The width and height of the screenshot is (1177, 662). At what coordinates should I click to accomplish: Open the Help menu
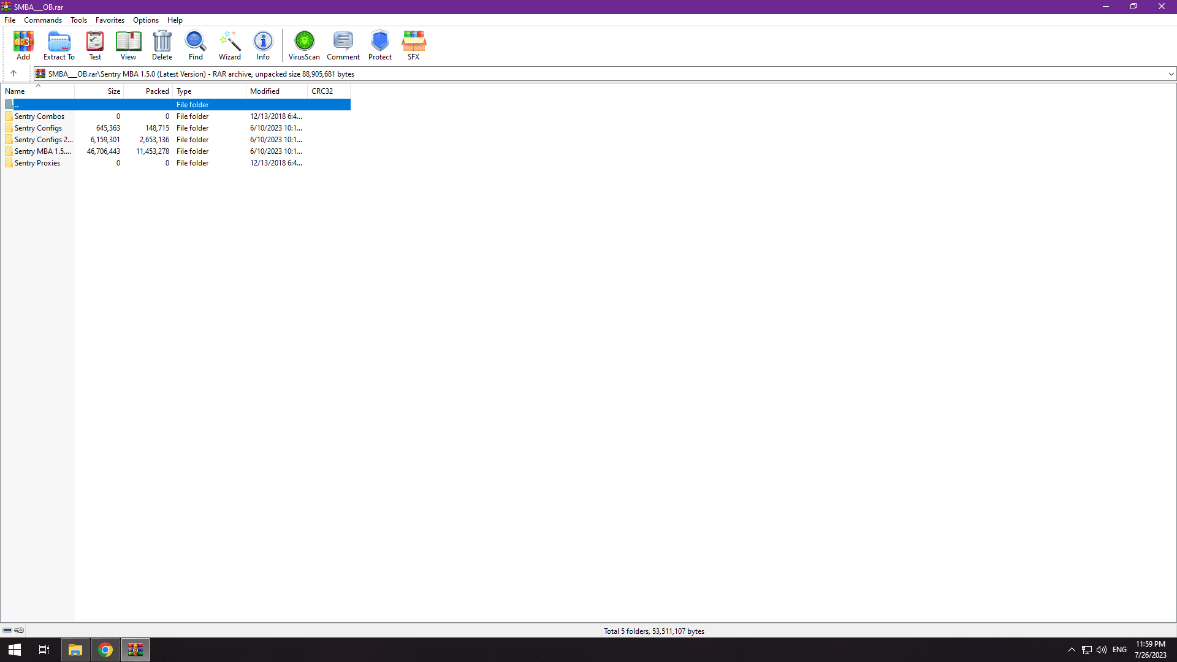(x=175, y=20)
